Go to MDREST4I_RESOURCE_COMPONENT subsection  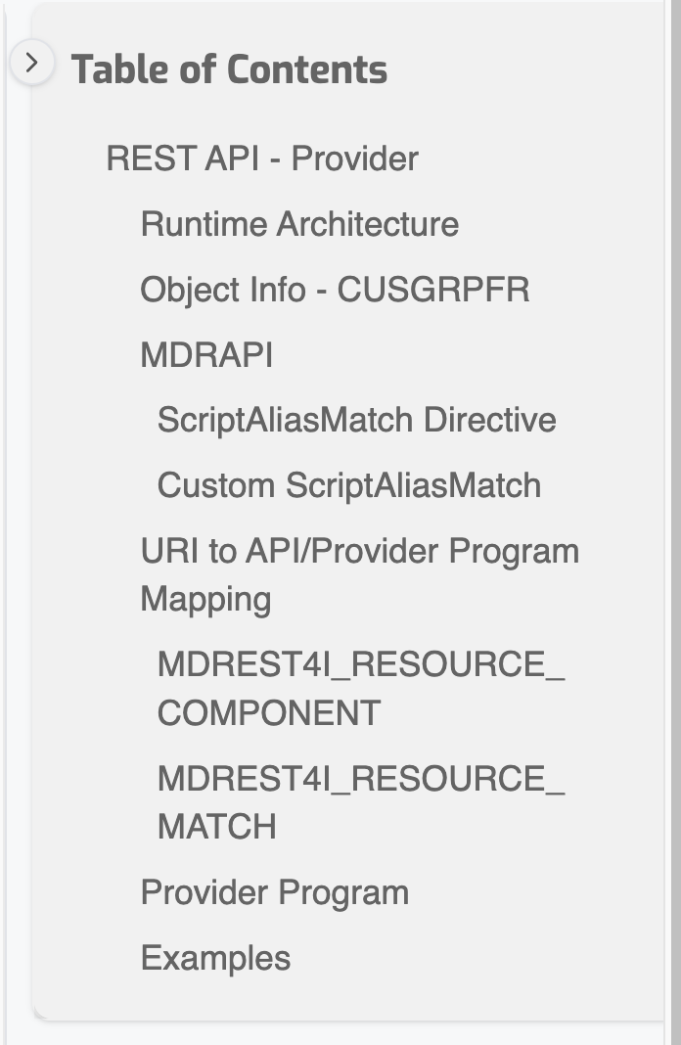point(360,689)
